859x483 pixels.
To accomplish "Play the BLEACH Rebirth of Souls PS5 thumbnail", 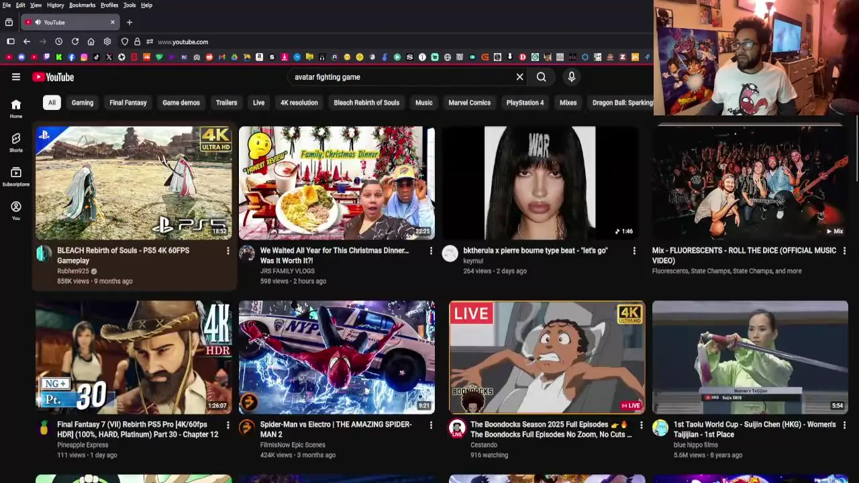I will 134,182.
